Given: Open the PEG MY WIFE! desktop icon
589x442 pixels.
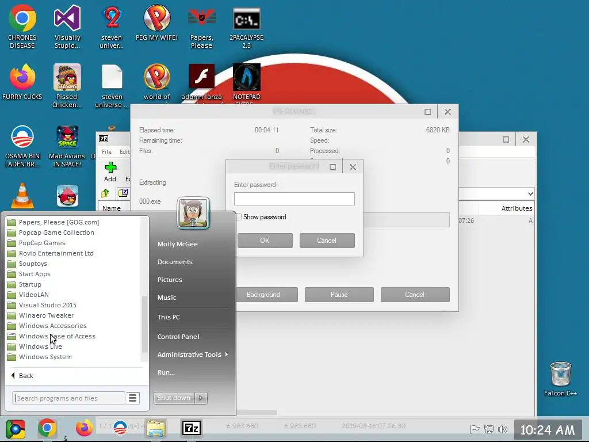Looking at the screenshot, I should click(x=156, y=22).
